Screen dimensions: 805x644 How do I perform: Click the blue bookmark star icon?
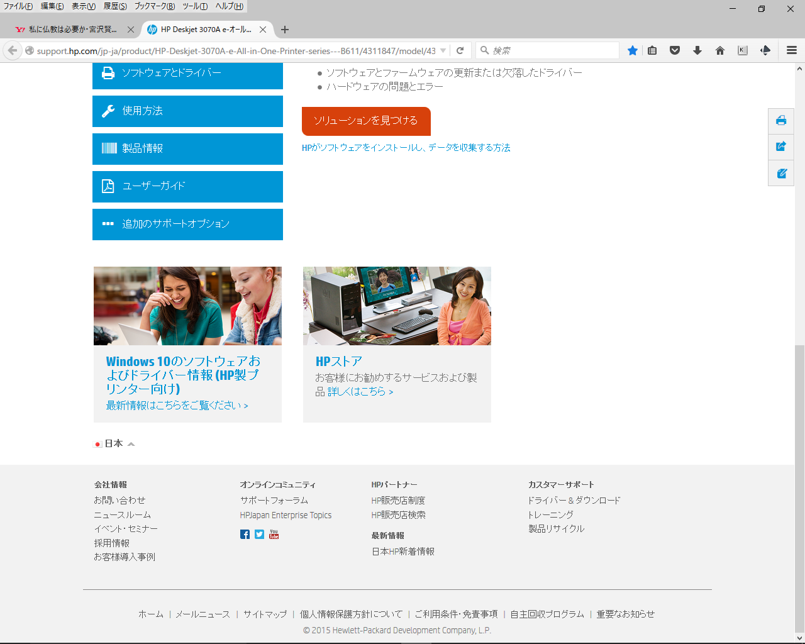pyautogui.click(x=633, y=50)
